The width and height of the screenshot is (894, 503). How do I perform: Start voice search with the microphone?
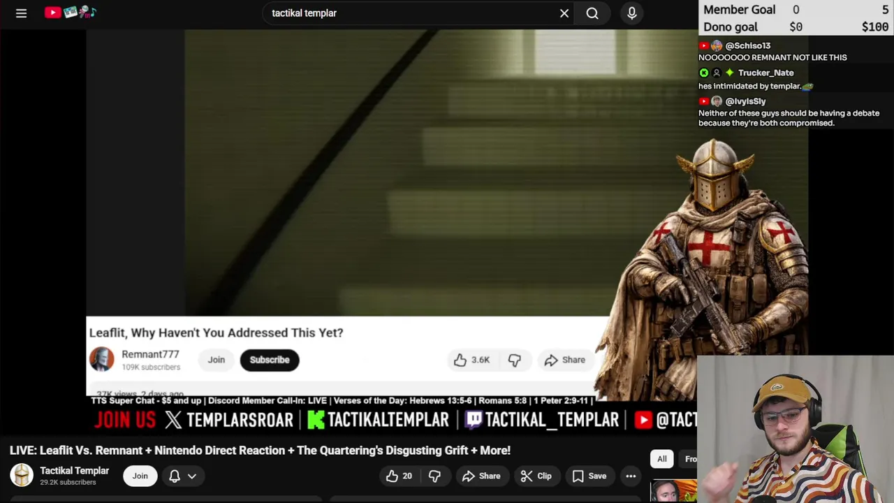point(632,13)
